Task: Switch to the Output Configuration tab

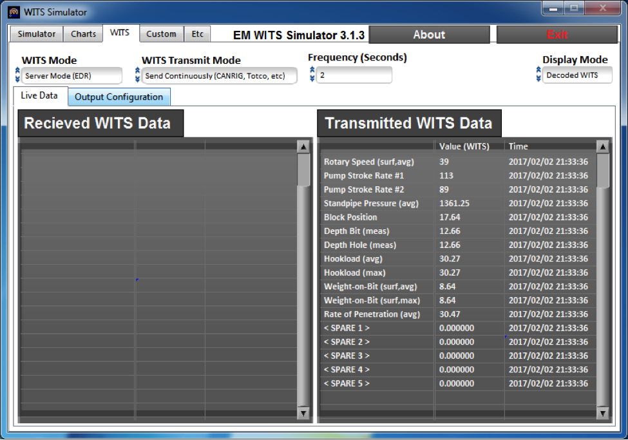Action: tap(119, 97)
